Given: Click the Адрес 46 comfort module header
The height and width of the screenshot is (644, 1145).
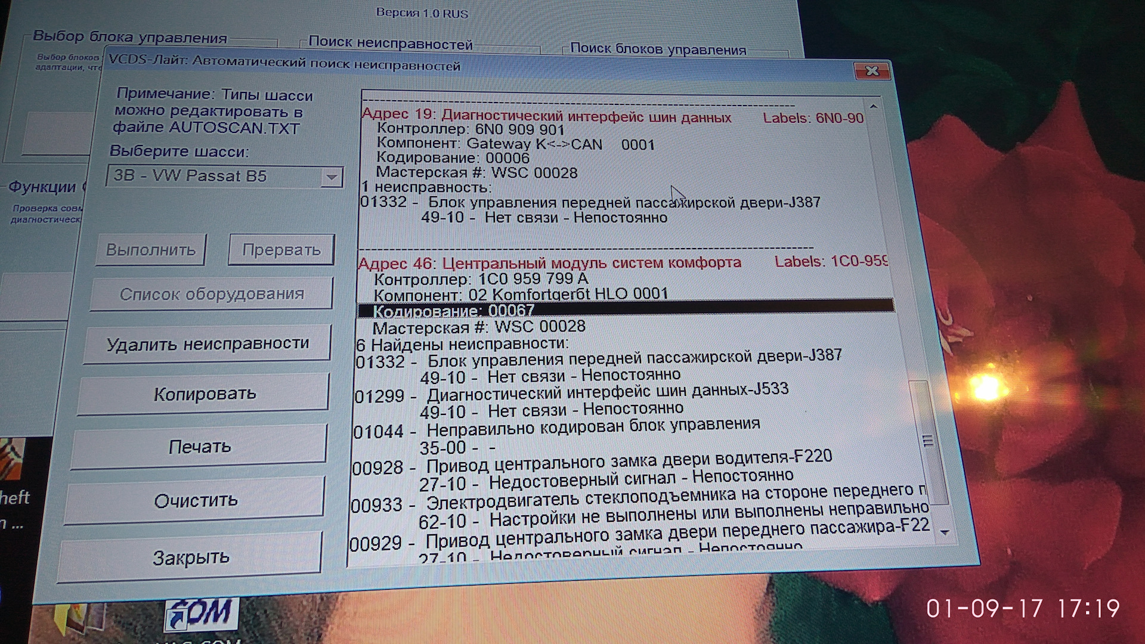Looking at the screenshot, I should [549, 263].
